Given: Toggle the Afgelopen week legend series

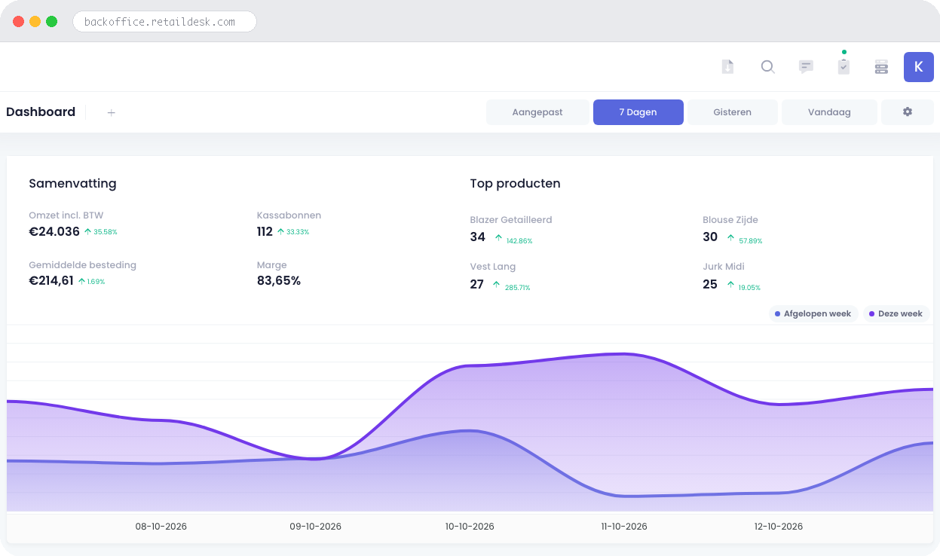Looking at the screenshot, I should [813, 313].
